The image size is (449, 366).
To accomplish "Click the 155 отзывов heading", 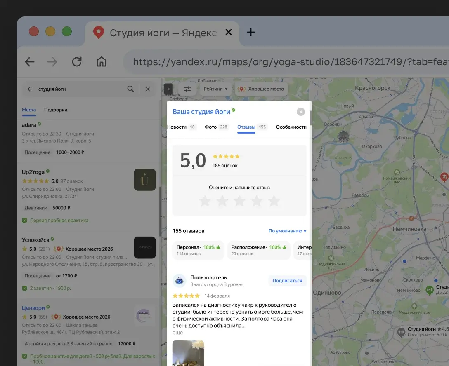I will 189,231.
